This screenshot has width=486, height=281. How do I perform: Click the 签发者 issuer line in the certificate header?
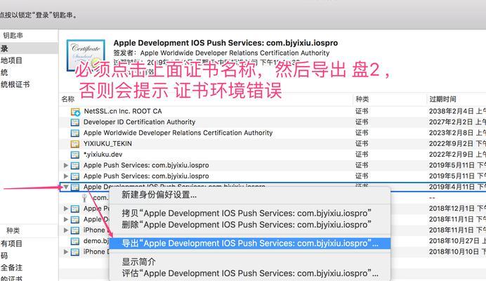(221, 53)
